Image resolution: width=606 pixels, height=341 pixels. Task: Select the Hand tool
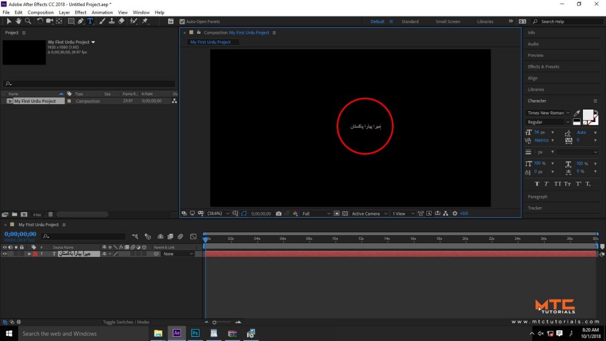point(18,21)
